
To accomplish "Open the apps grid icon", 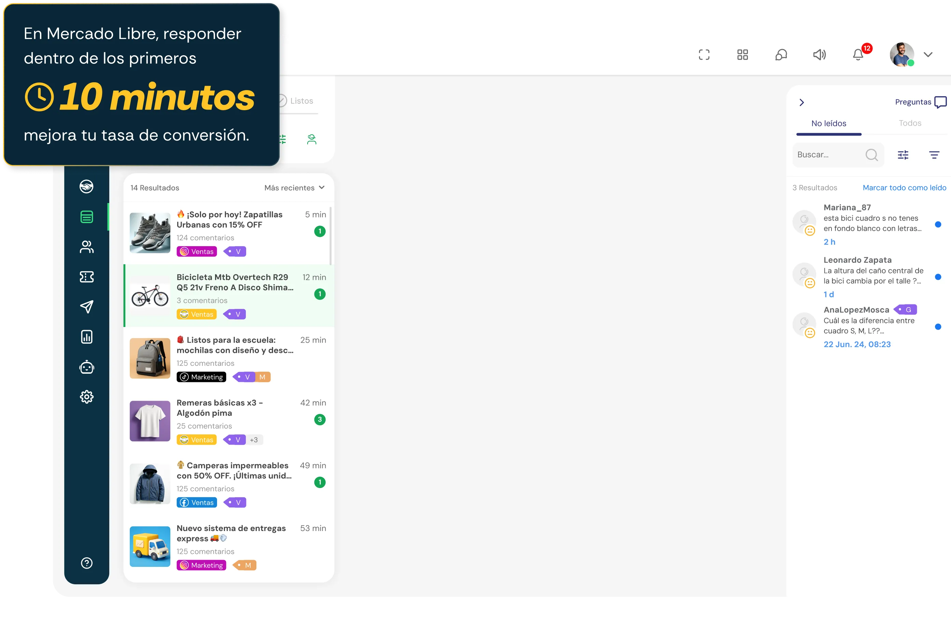I will pyautogui.click(x=742, y=55).
